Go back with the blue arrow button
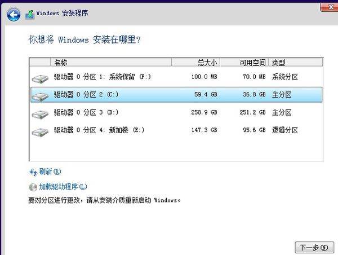This screenshot has width=338, height=255. point(14,15)
